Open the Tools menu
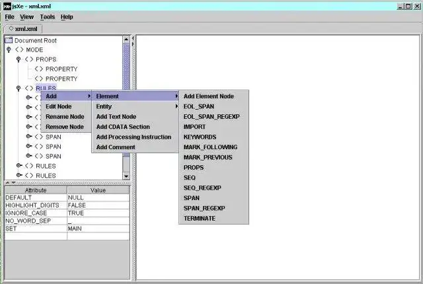The height and width of the screenshot is (284, 423). [x=48, y=17]
